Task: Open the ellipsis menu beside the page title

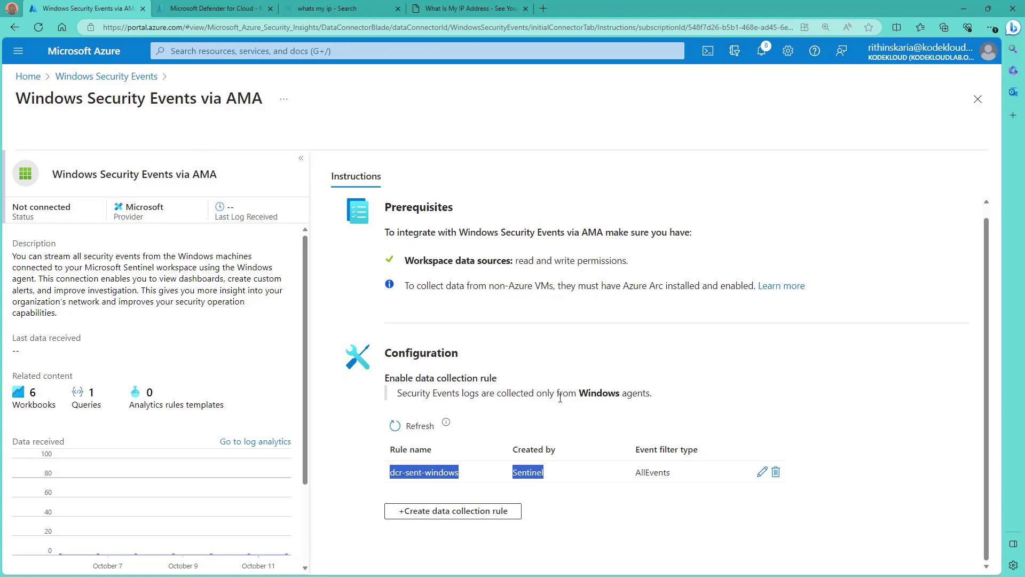Action: tap(283, 99)
